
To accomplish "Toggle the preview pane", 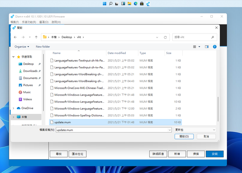I will click(207, 47).
